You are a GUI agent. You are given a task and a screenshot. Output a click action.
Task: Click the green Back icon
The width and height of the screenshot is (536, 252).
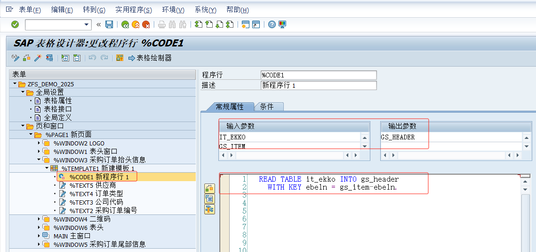tap(126, 24)
